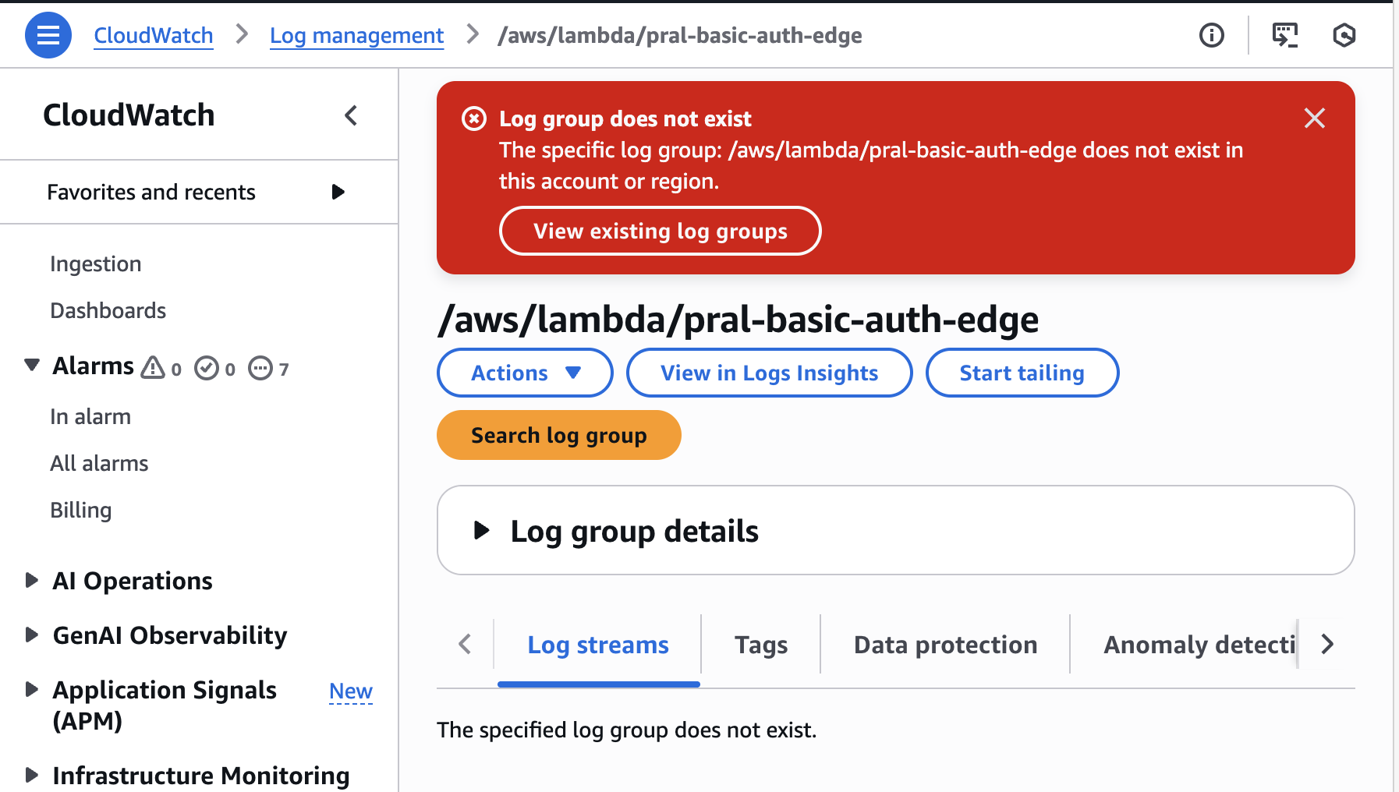Collapse the Alarms navigation section
This screenshot has height=792, width=1399.
pos(32,365)
